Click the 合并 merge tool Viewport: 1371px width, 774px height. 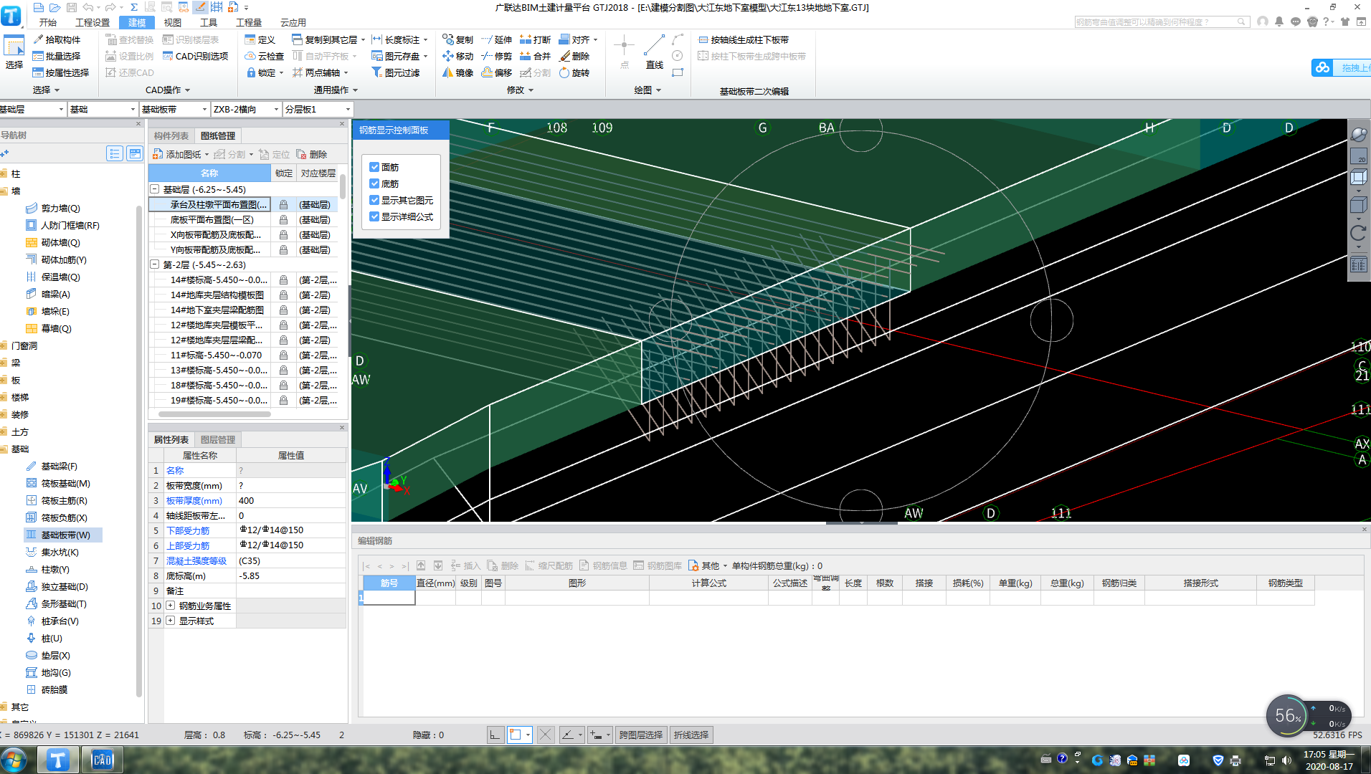(x=535, y=56)
